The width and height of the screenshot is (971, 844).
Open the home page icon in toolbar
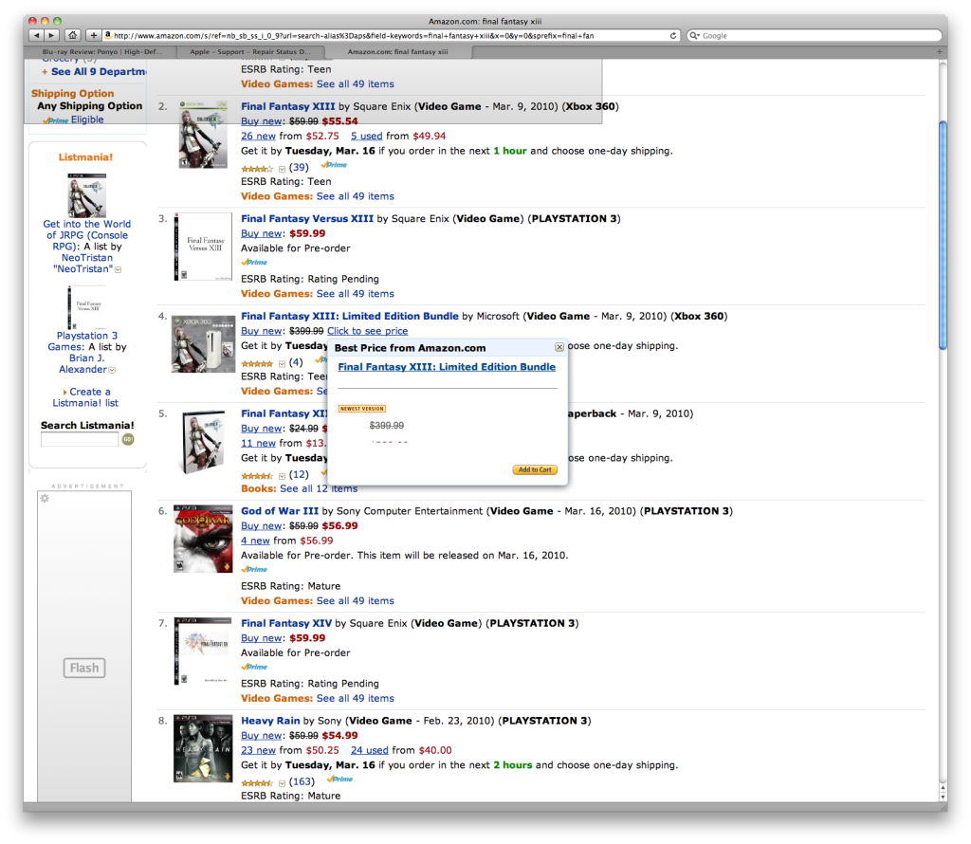pyautogui.click(x=72, y=35)
